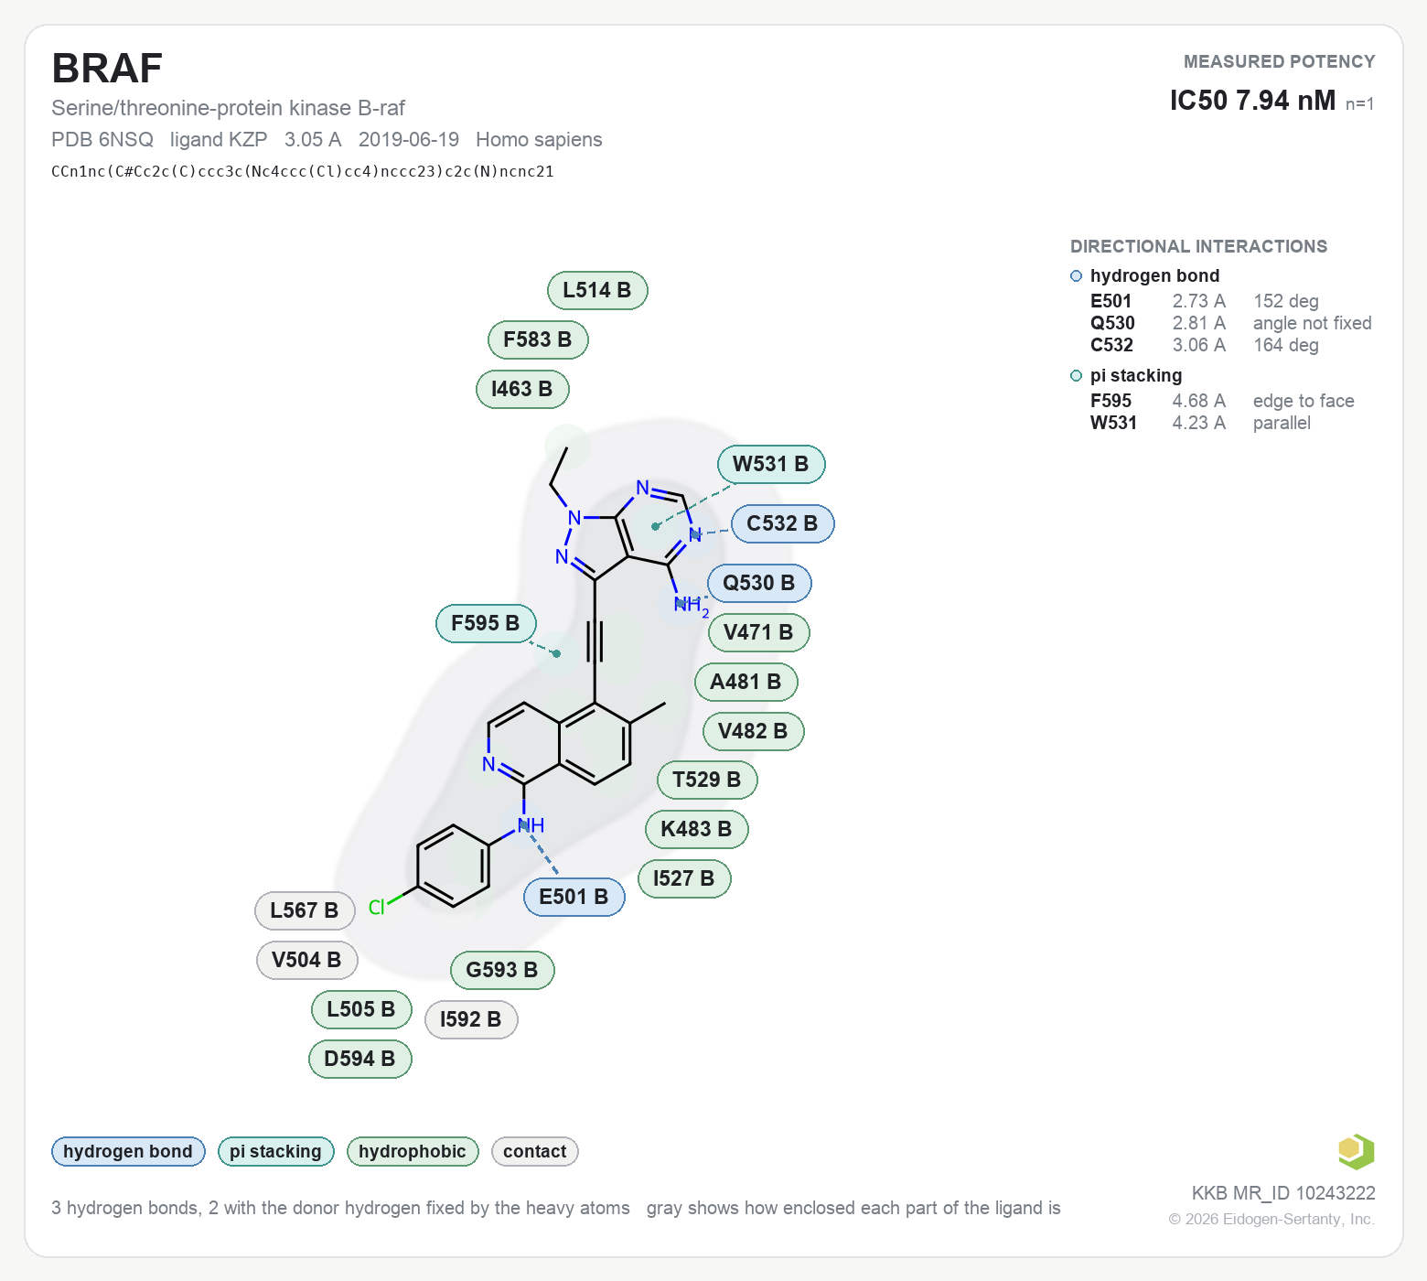The width and height of the screenshot is (1427, 1281).
Task: Click the hydrophobic legend chip
Action: [x=413, y=1152]
